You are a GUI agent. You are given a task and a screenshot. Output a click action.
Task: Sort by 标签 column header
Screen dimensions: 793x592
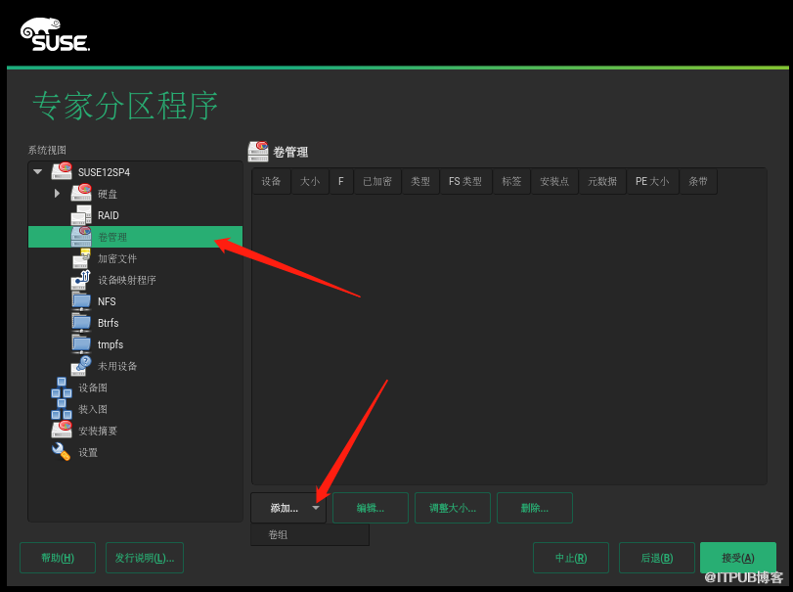pos(511,181)
